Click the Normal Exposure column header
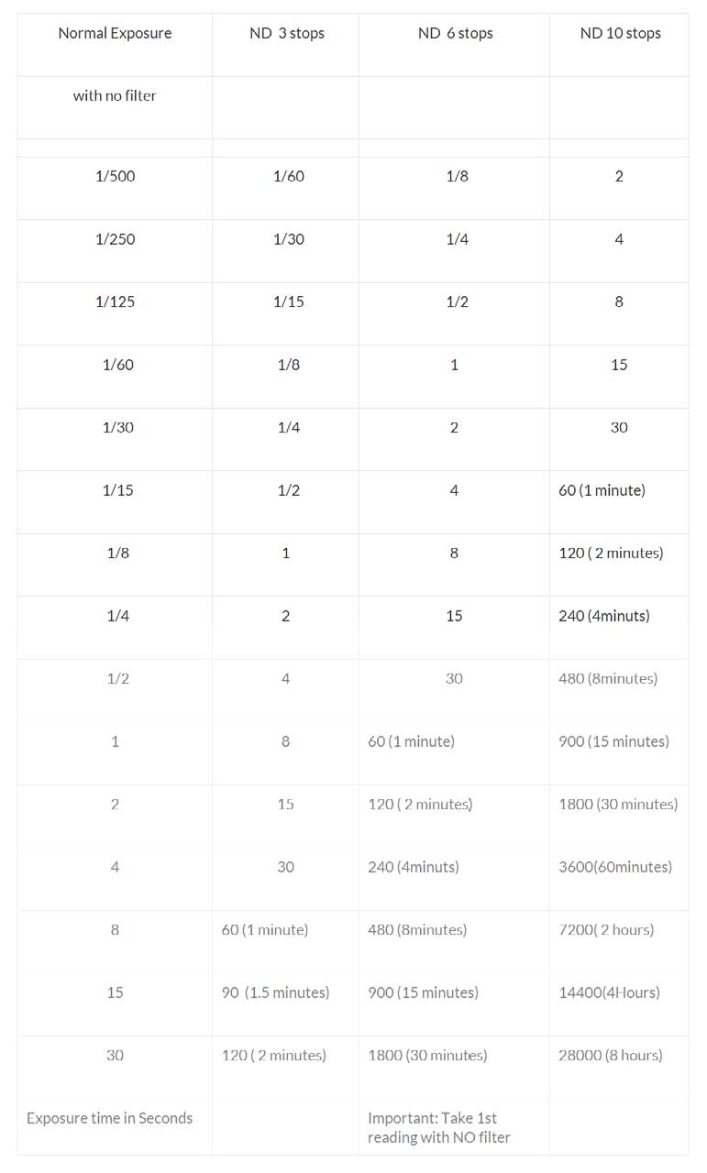 115,33
